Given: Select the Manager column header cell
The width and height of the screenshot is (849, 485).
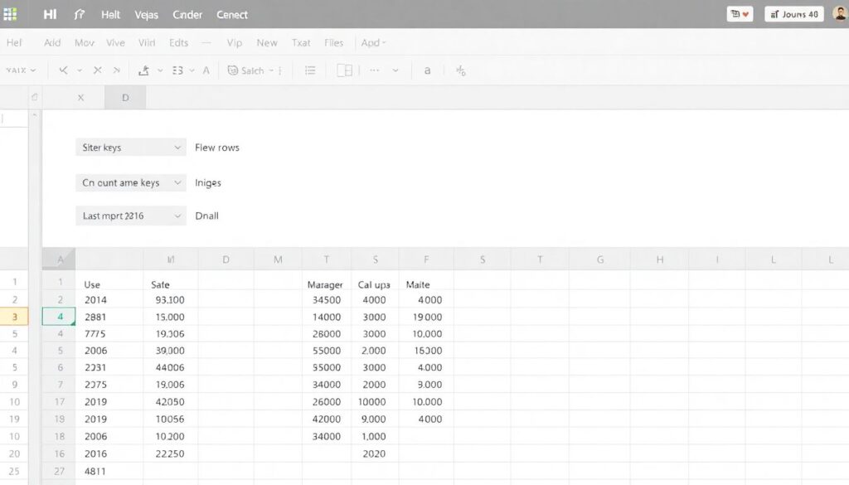Looking at the screenshot, I should (x=325, y=284).
